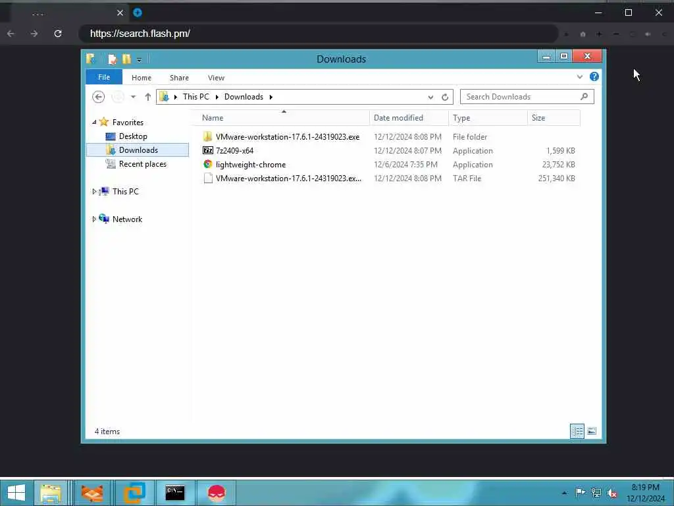Switch to Large icons view button
Screen dimensions: 674x506
(592, 431)
